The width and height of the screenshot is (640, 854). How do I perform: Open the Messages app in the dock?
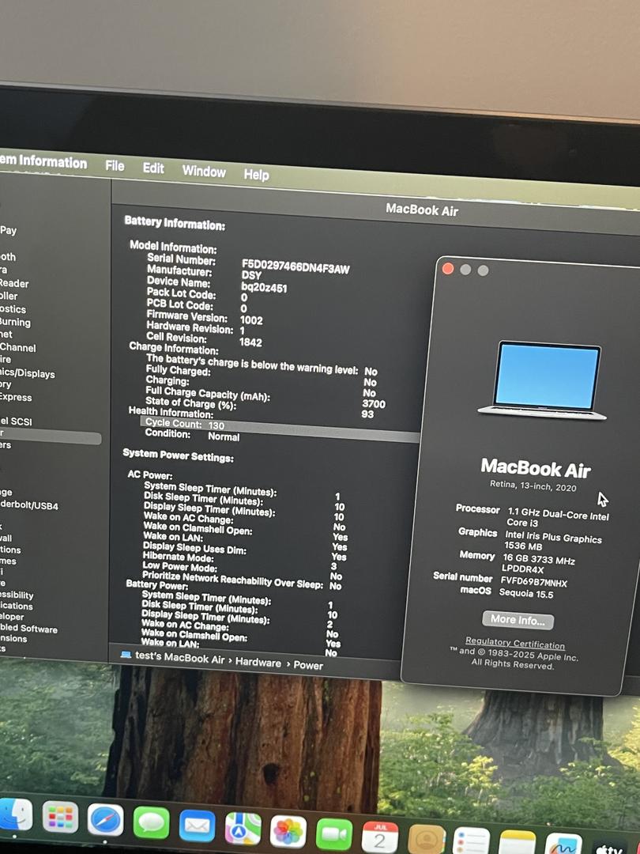[x=151, y=823]
